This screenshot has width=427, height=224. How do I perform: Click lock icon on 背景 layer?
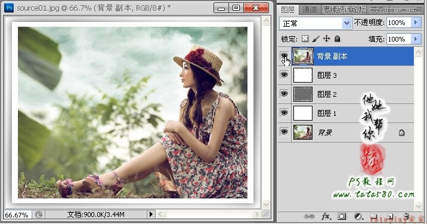coord(401,132)
